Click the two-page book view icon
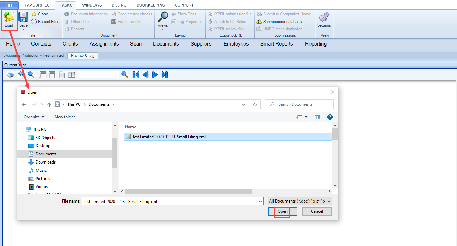This screenshot has height=246, width=457. [72, 75]
